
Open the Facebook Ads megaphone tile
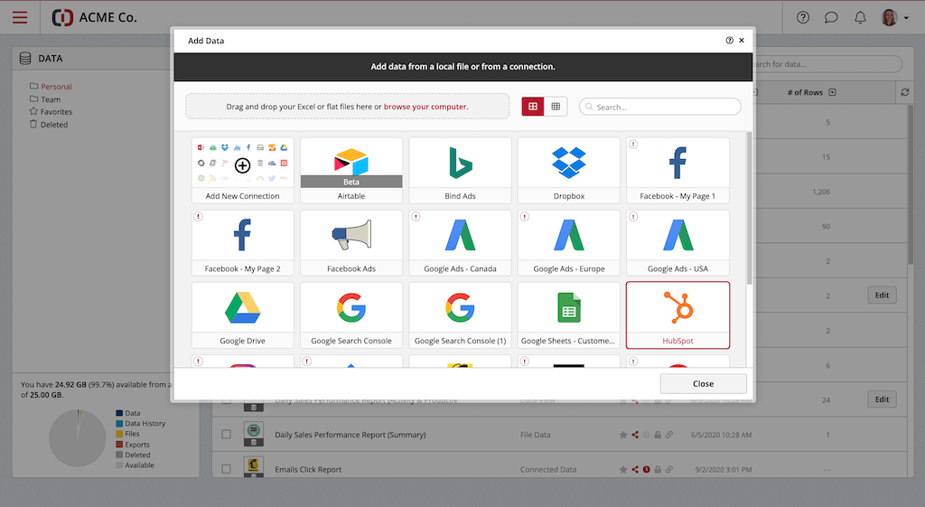351,243
